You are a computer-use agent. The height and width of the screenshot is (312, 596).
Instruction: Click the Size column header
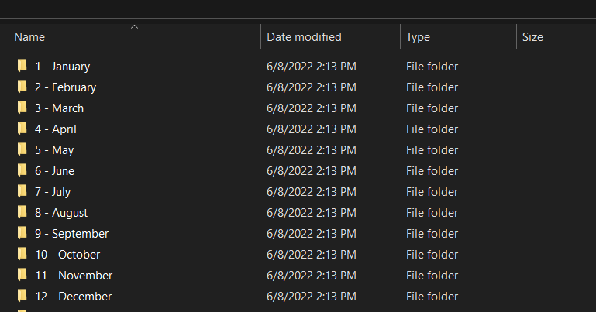532,37
